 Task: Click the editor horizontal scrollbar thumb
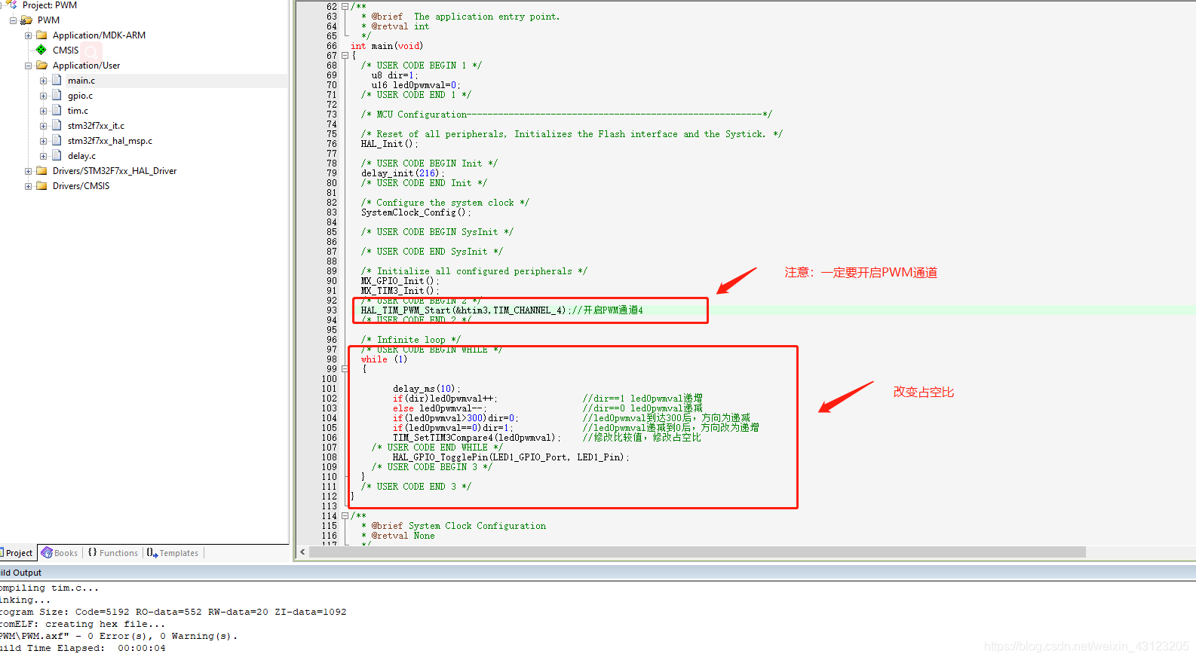[698, 552]
